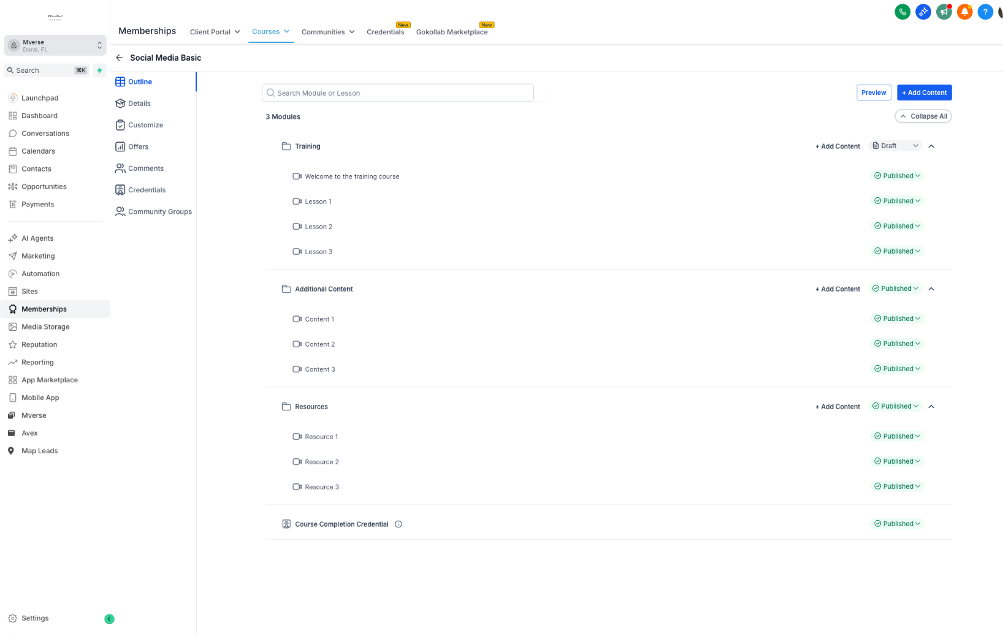The width and height of the screenshot is (1003, 634).
Task: Collapse the sidebar with the green arrow button
Action: point(109,619)
